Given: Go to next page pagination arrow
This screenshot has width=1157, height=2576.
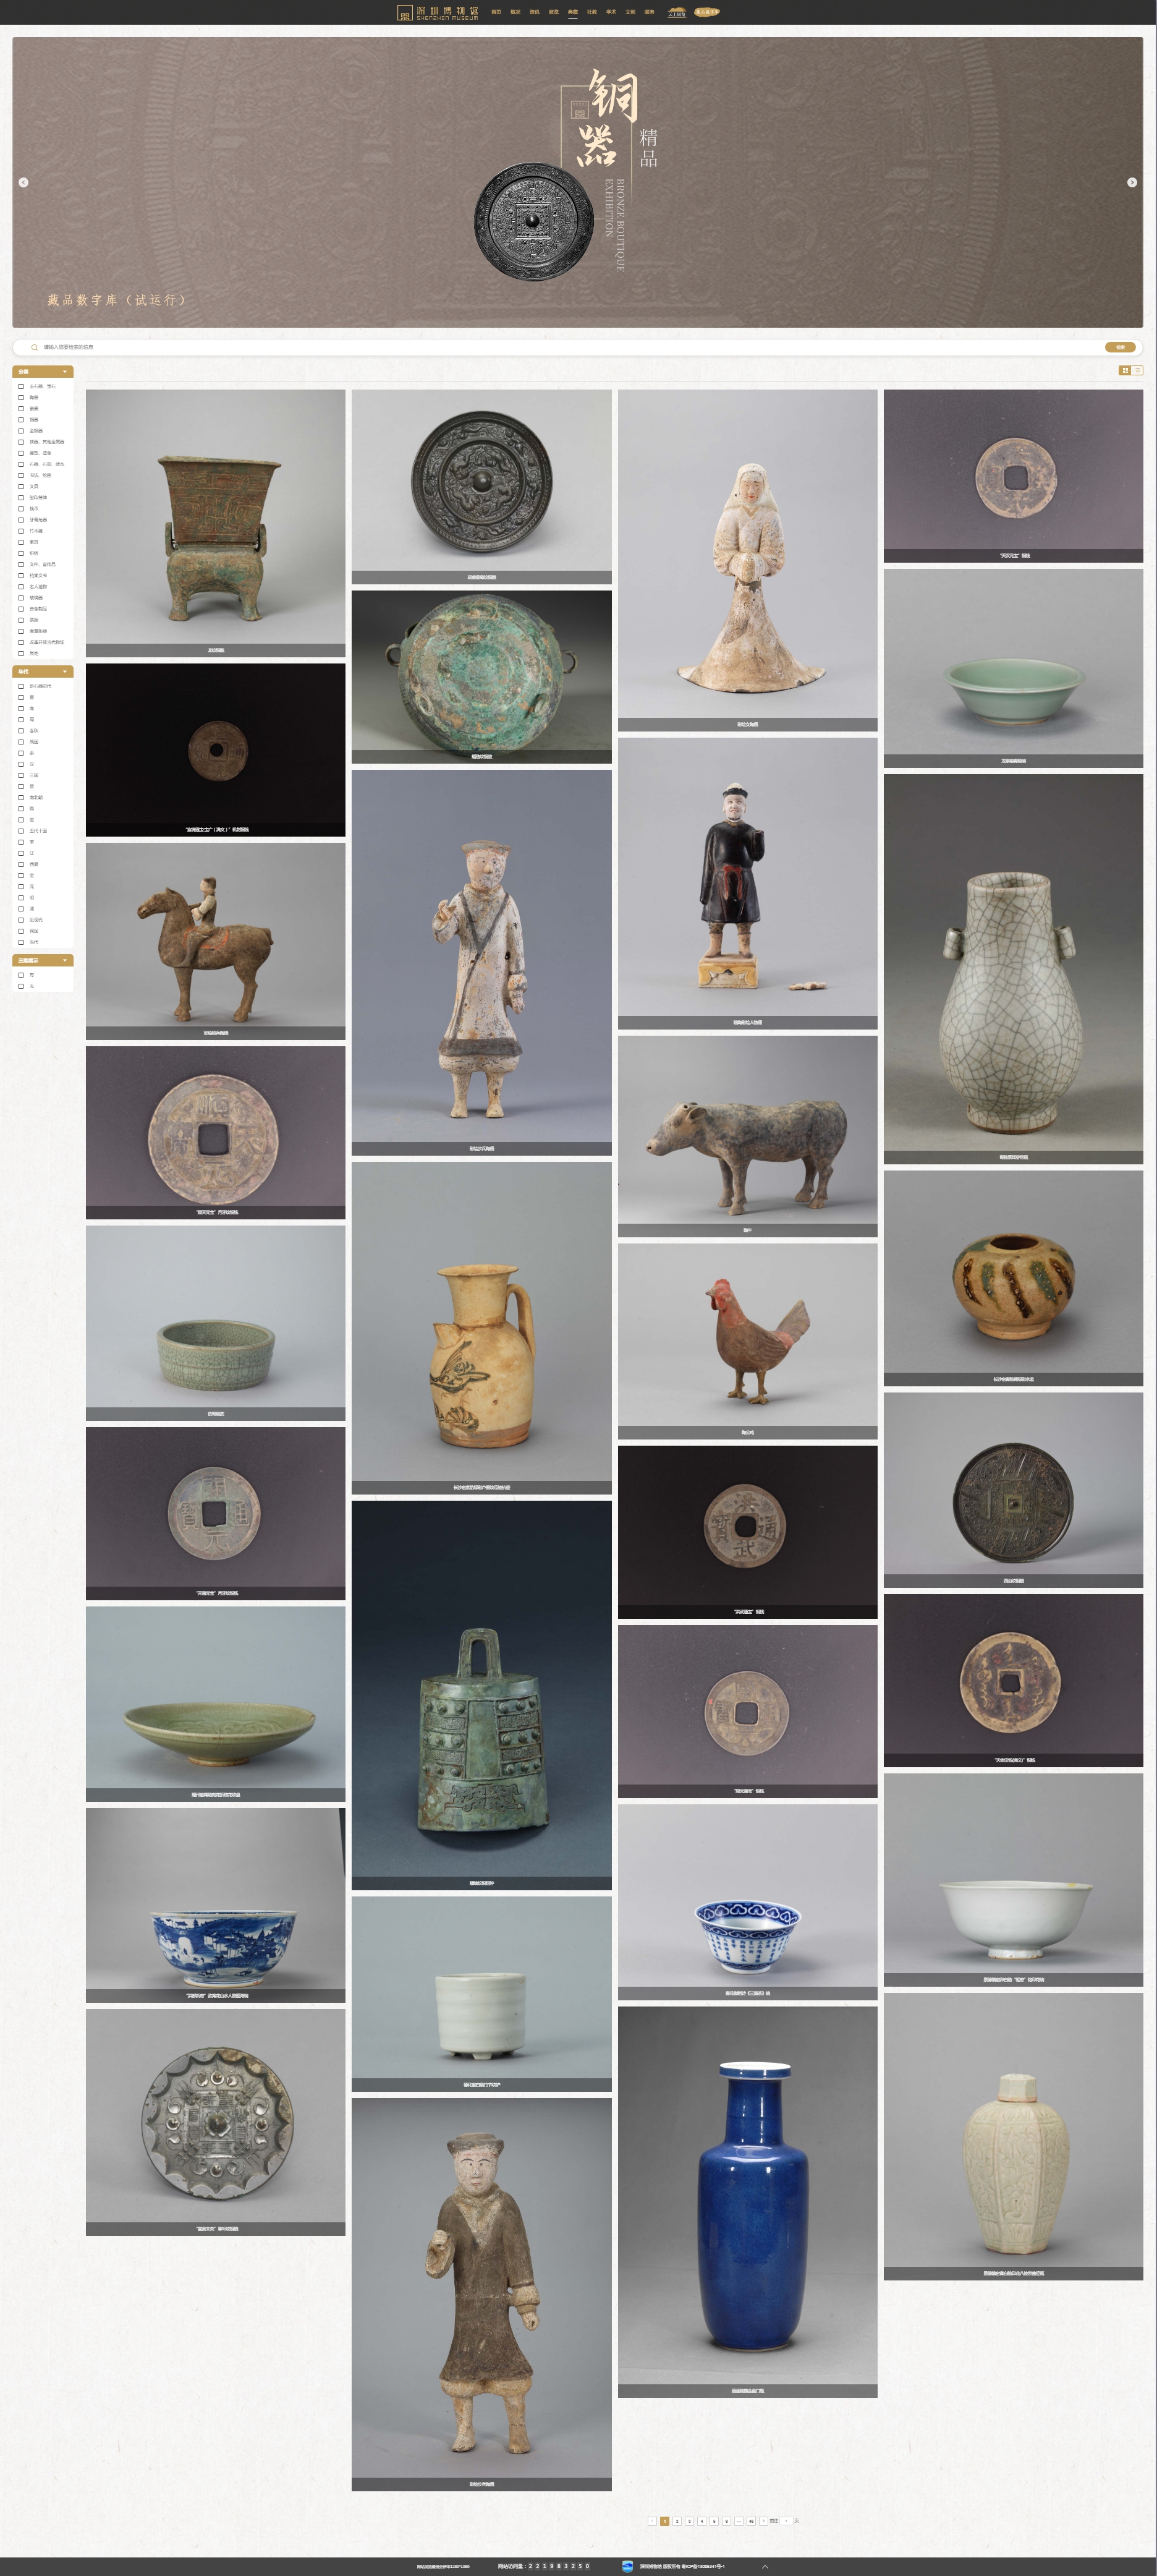Looking at the screenshot, I should click(x=763, y=2521).
